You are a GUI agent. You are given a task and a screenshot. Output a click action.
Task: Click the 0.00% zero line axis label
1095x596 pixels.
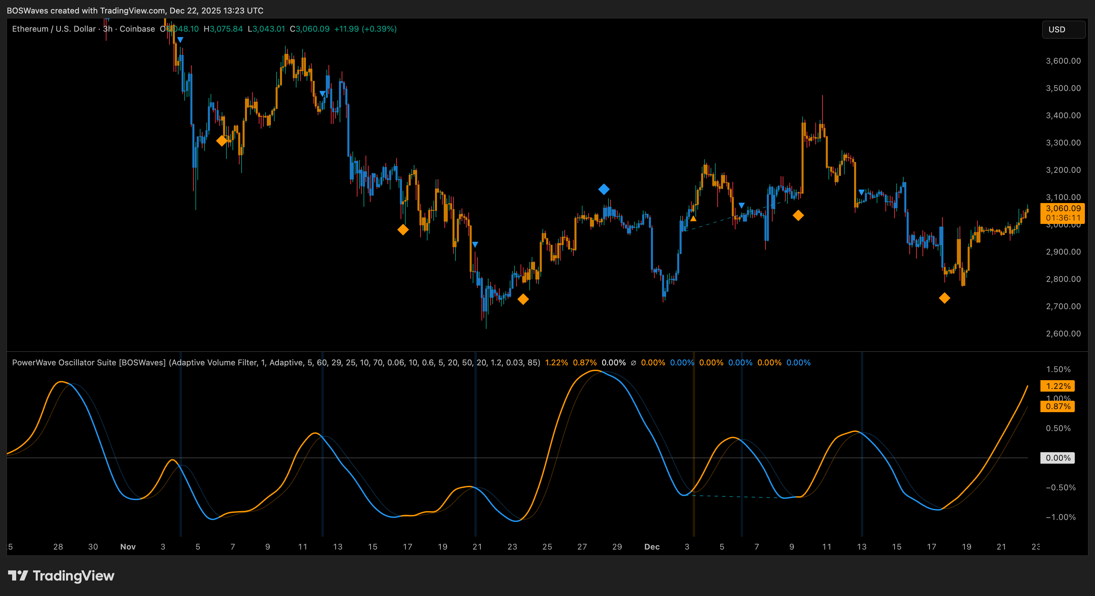click(1058, 458)
